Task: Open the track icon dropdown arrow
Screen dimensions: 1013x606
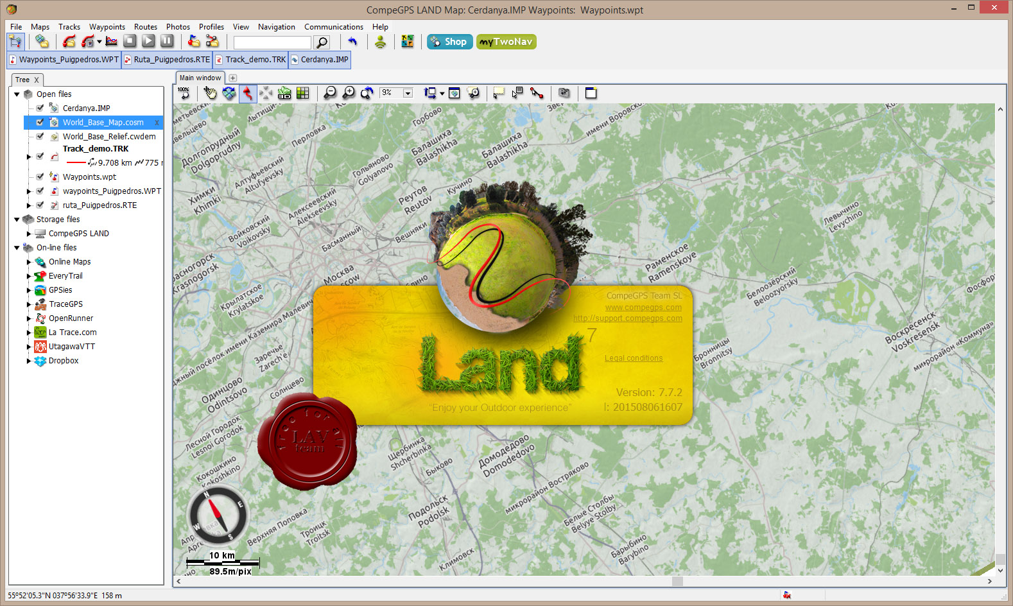Action: coord(100,42)
